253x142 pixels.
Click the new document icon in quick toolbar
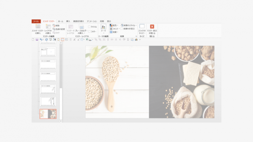tap(33, 39)
